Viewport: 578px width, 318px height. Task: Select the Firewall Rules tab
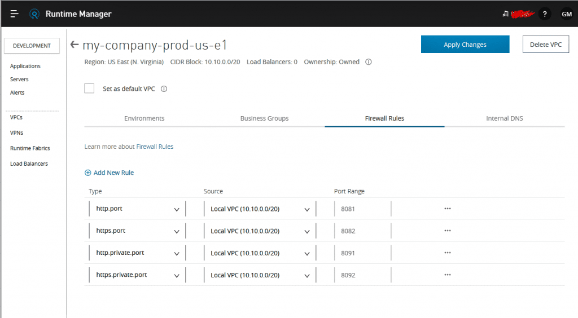(384, 118)
